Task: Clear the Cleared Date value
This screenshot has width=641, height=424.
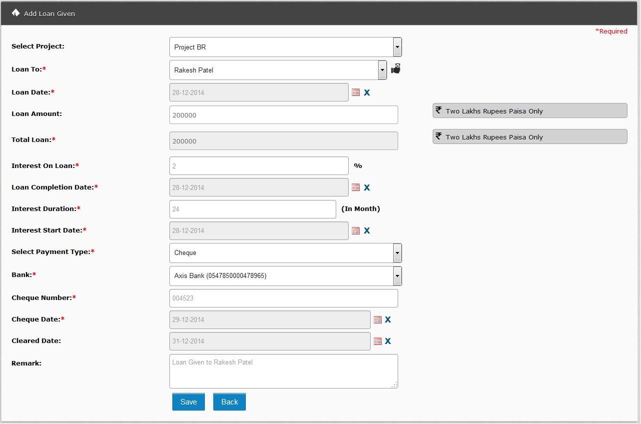Action: pos(388,341)
